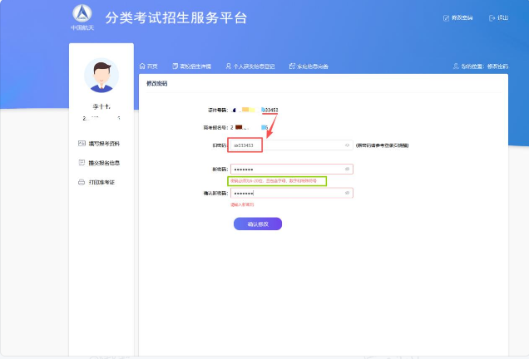Click the 退出 logout icon
The height and width of the screenshot is (359, 529).
[x=492, y=17]
